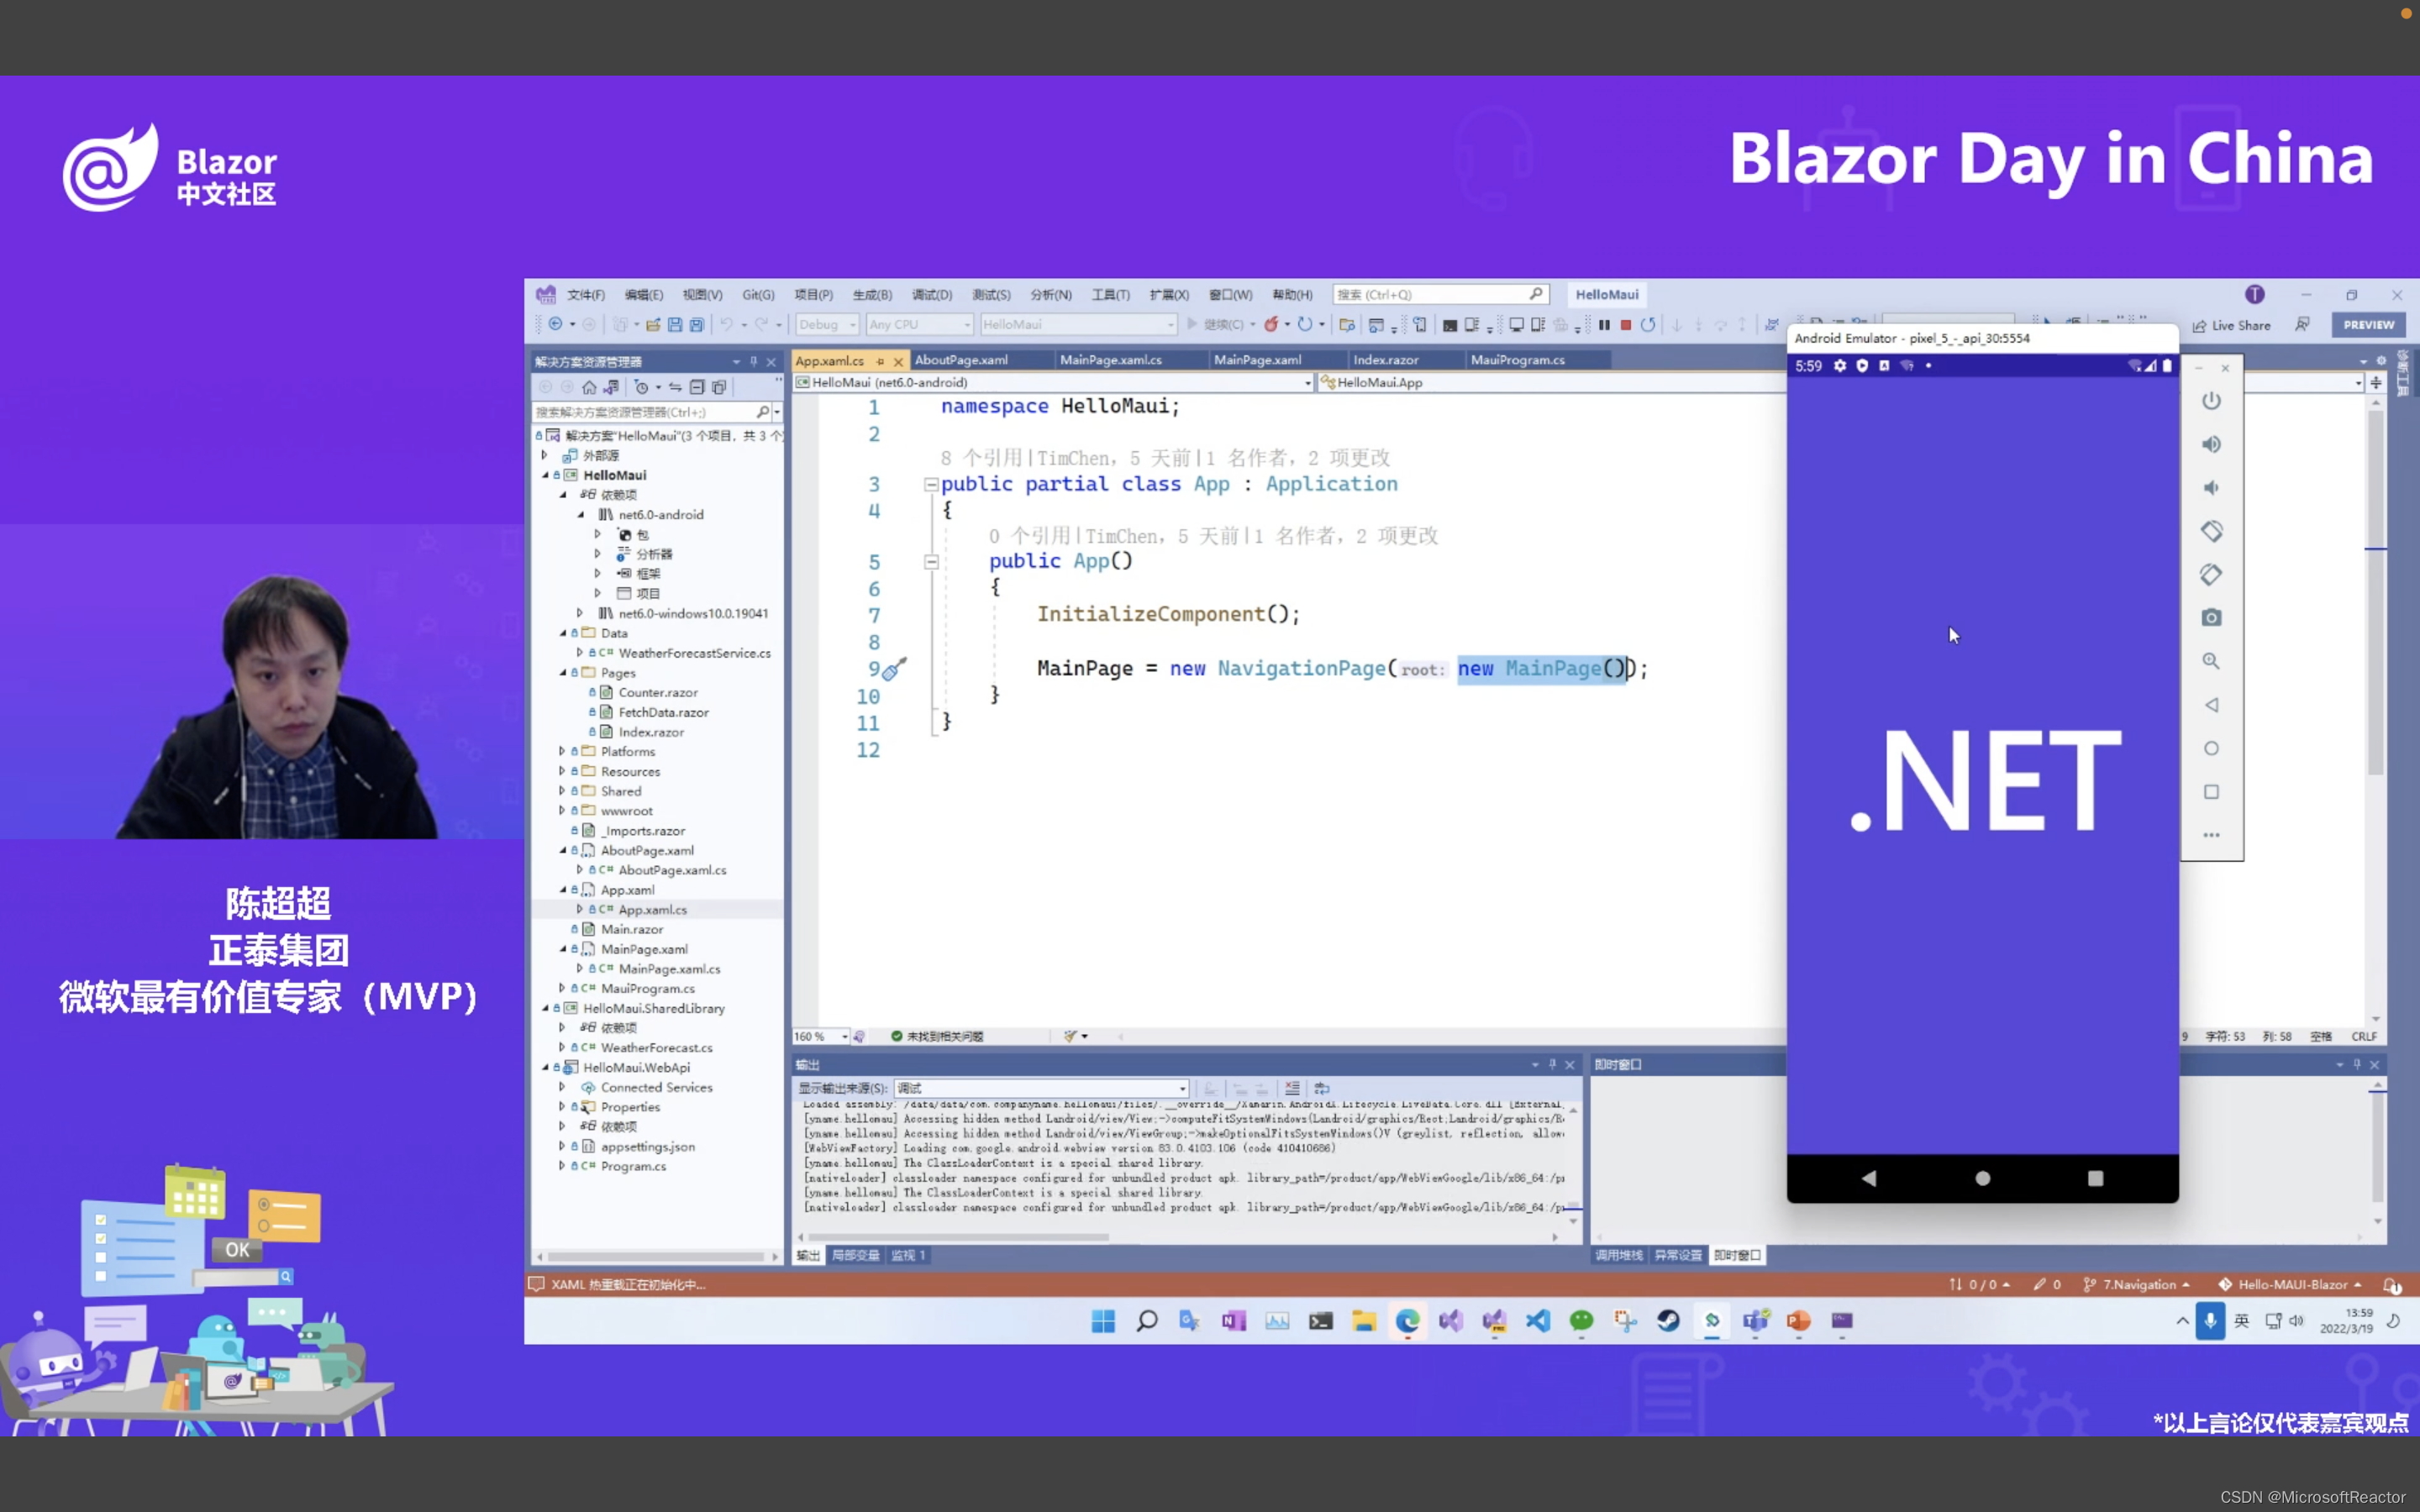Click the Live Share button
This screenshot has width=2420, height=1512.
[x=2231, y=325]
